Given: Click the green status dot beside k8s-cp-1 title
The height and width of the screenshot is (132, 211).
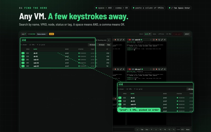Looking at the screenshot, I should click(x=142, y=69).
